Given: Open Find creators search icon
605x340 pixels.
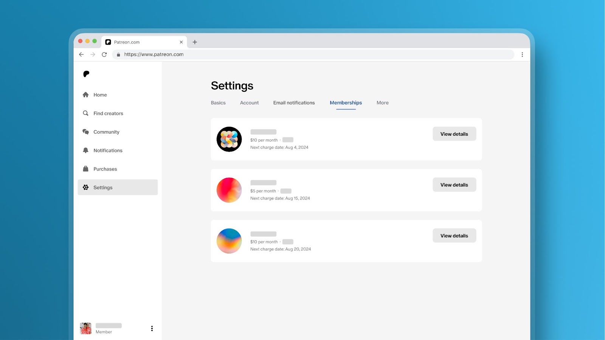Looking at the screenshot, I should pyautogui.click(x=86, y=113).
